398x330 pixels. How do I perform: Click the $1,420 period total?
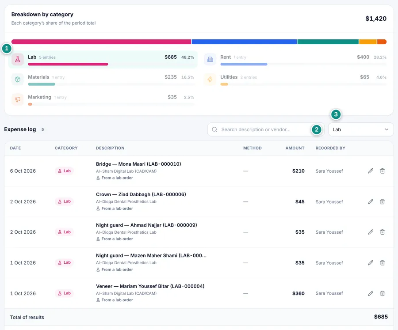[376, 19]
